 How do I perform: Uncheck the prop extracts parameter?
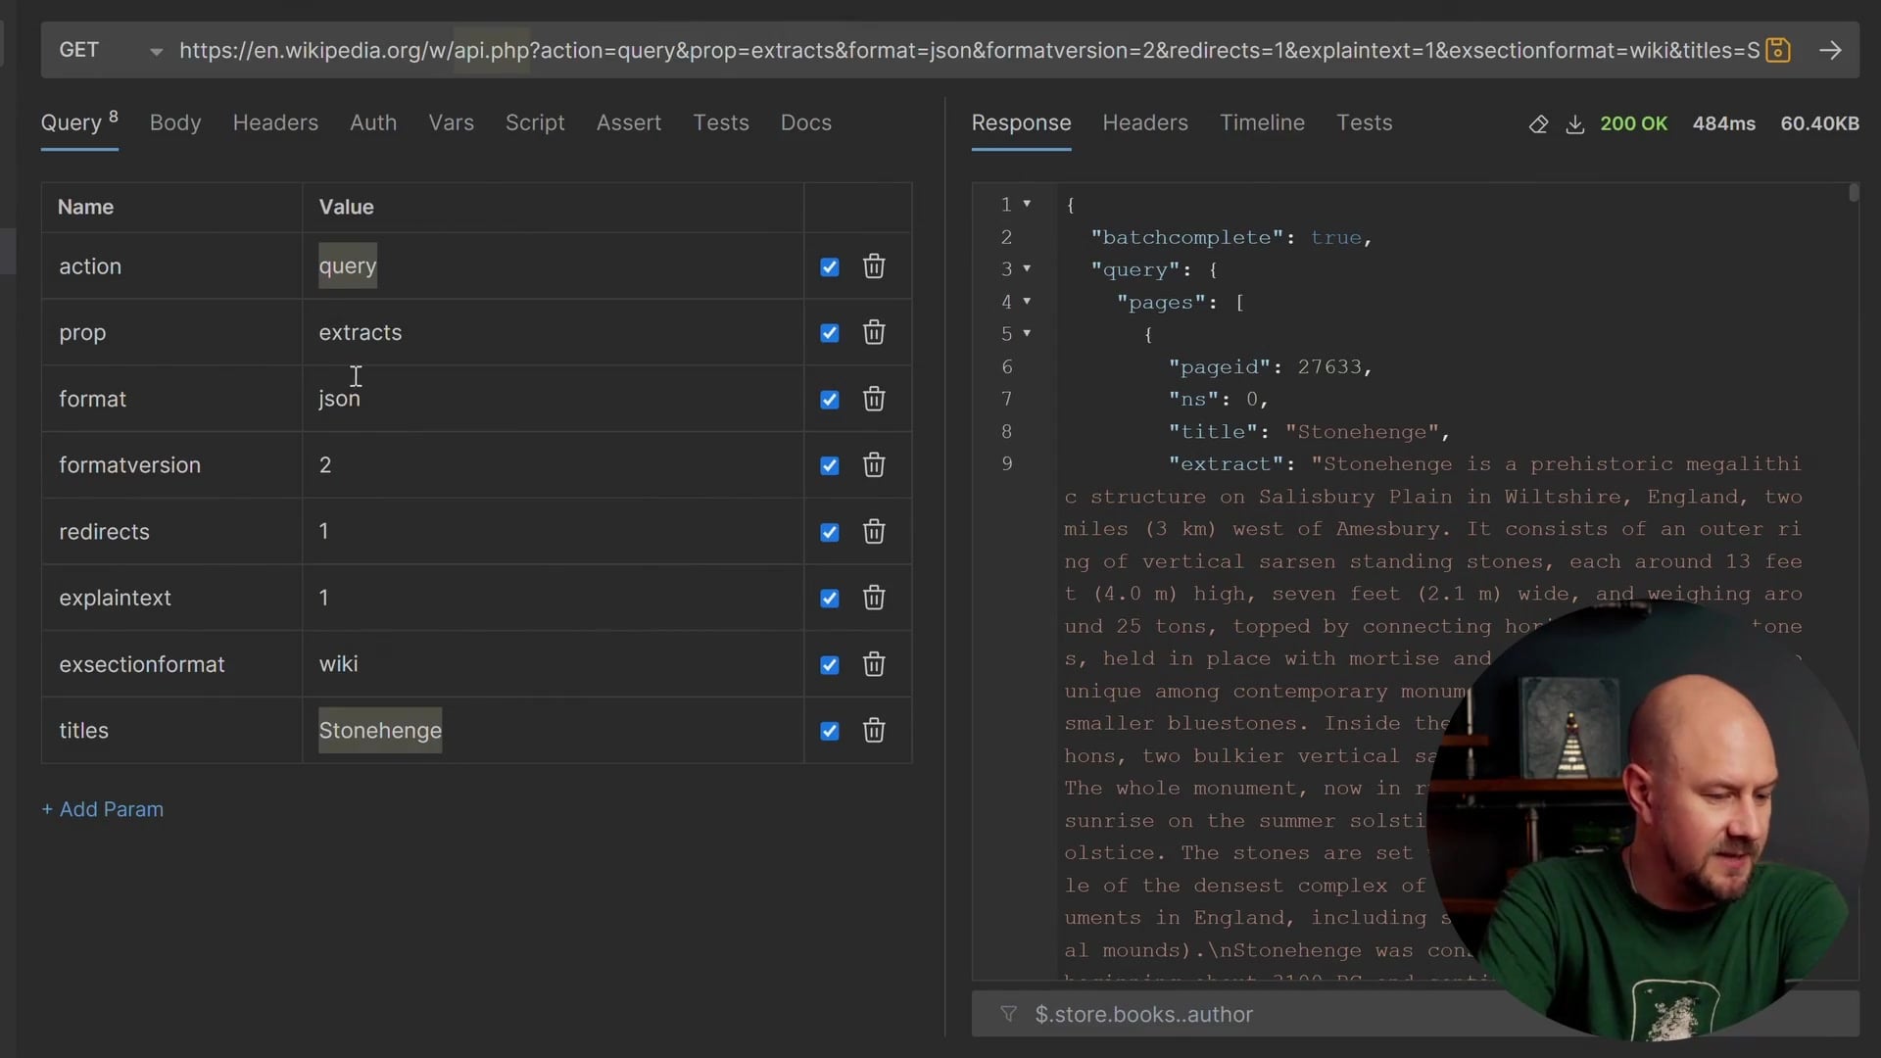[x=829, y=332]
